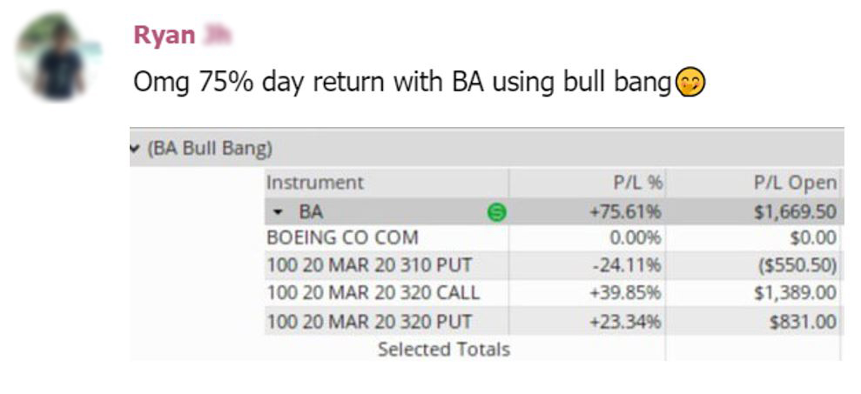Sort by the P/L Open column header

coord(795,183)
